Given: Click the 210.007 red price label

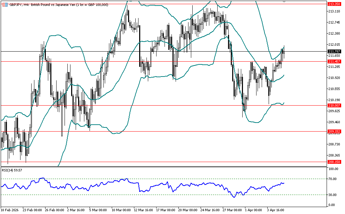Looking at the screenshot, I should point(334,105).
